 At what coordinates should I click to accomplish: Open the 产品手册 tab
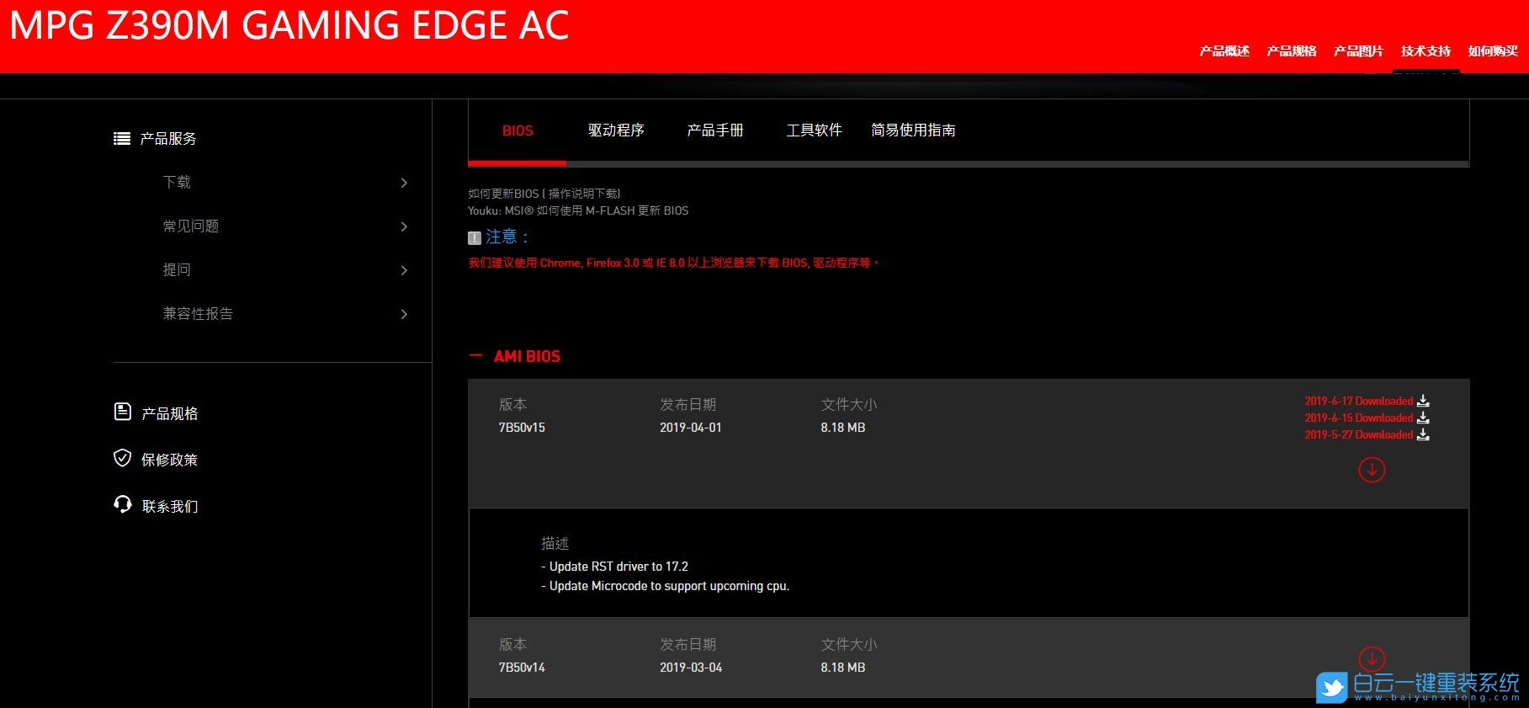(714, 130)
